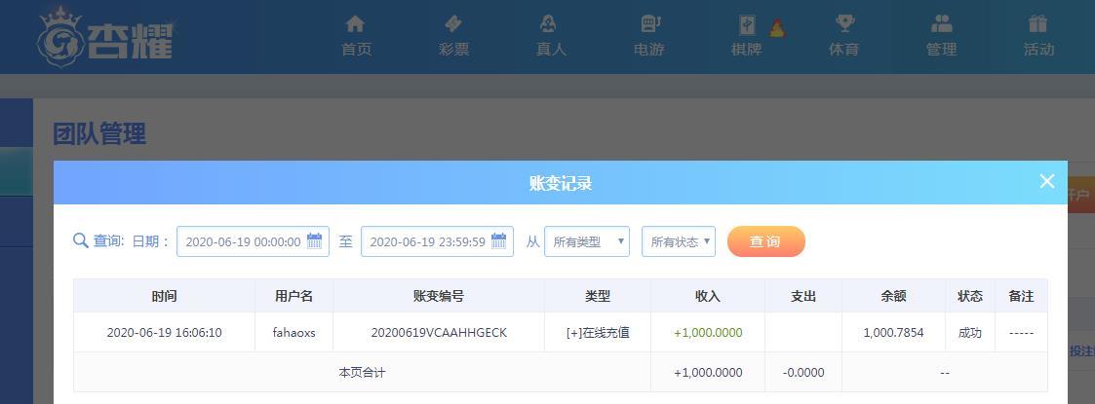Close the 账变记录 dialog

point(1047,181)
